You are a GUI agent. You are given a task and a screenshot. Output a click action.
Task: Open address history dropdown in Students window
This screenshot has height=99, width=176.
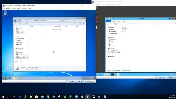(154, 24)
